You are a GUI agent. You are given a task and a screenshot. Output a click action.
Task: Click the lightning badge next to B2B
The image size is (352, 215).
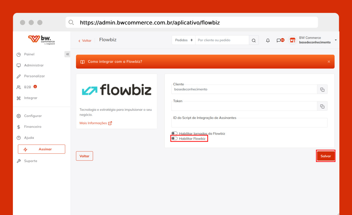tap(35, 87)
